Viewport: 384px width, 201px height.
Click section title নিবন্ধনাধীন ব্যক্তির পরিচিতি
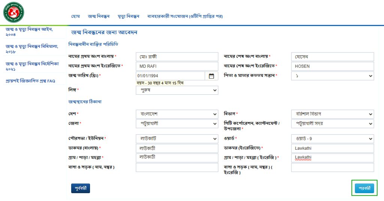93,44
